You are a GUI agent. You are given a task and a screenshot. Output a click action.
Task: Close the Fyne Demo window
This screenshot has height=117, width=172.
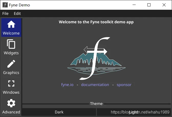(164, 5)
